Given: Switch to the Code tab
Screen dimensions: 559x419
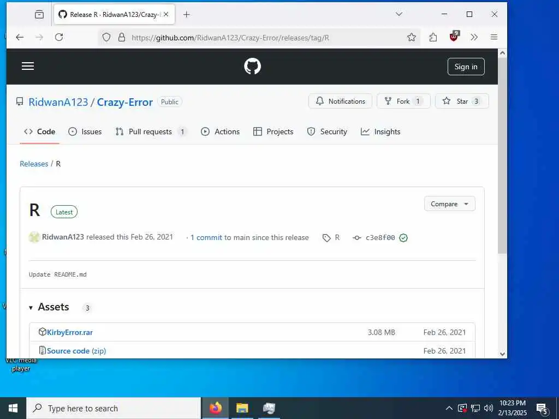Looking at the screenshot, I should (x=39, y=132).
